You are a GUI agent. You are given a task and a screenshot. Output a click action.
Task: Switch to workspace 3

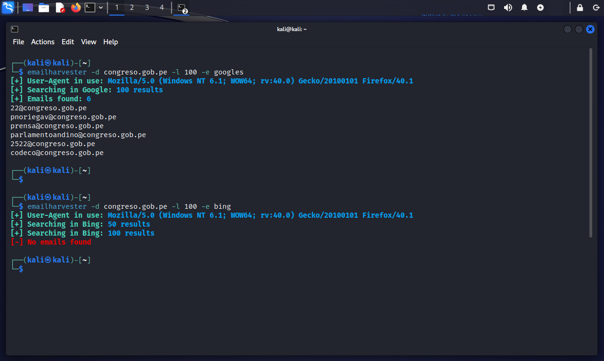[147, 8]
